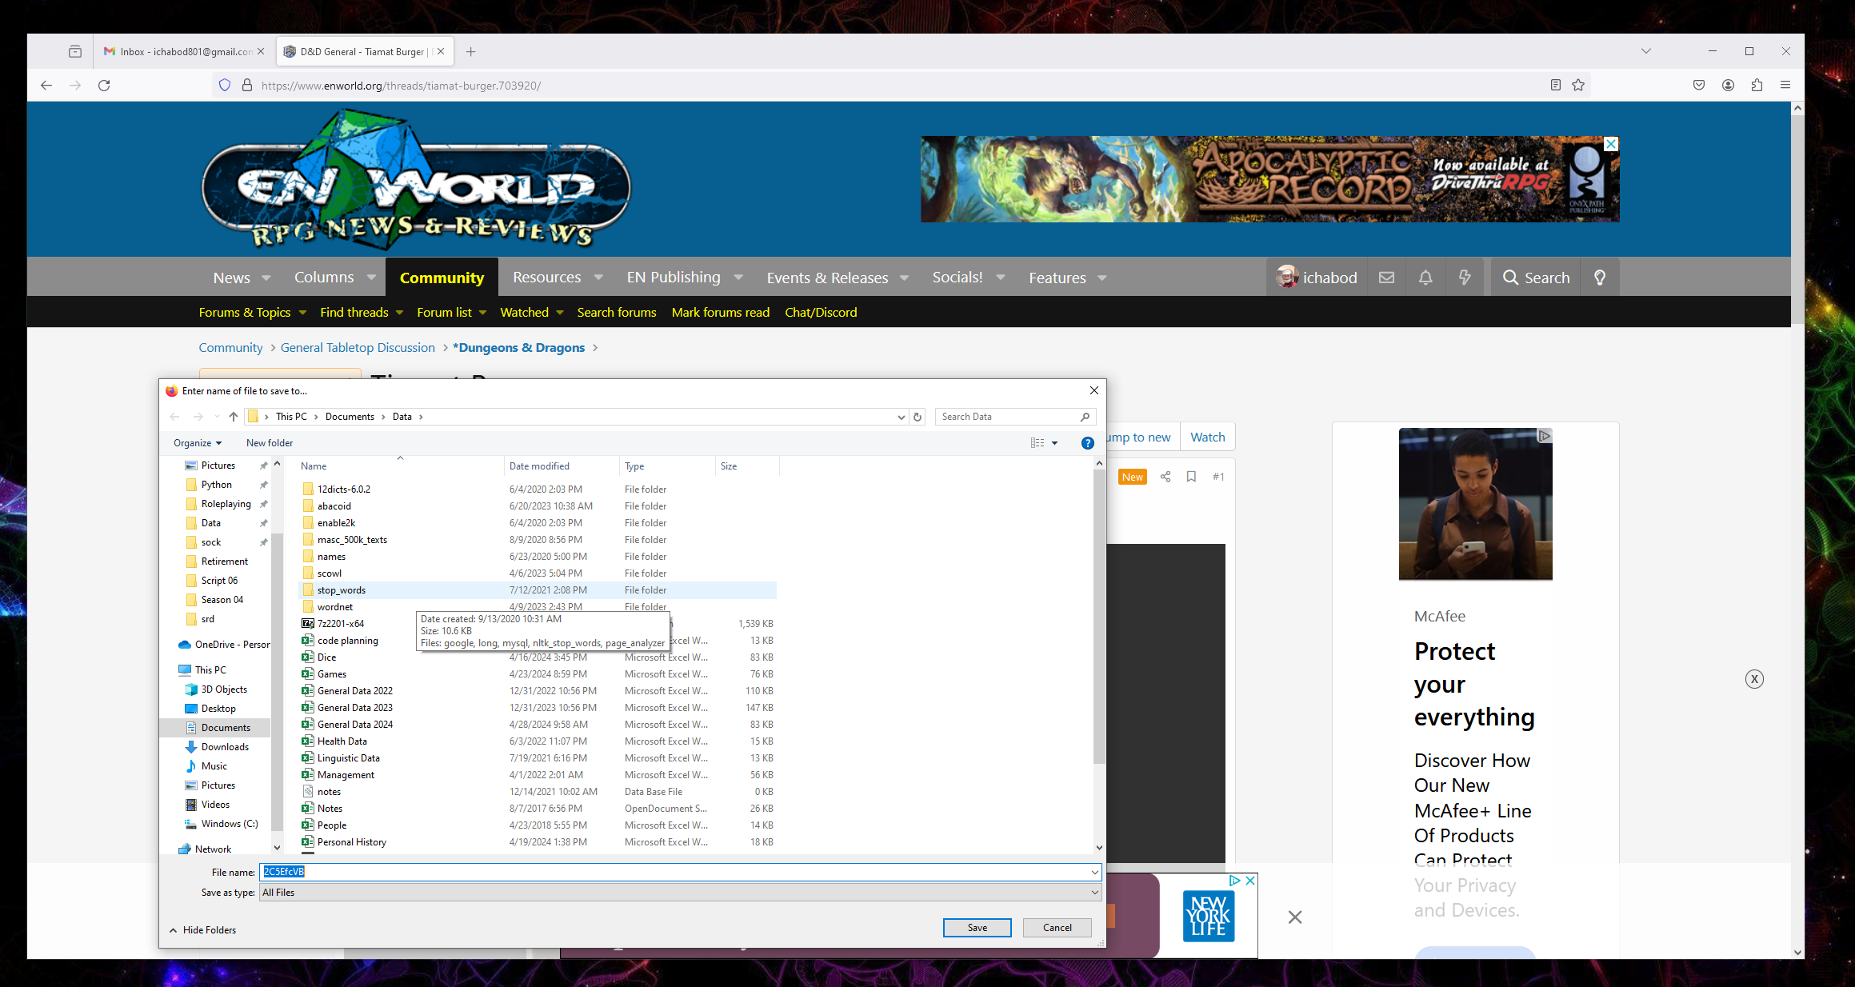Open the inbox envelope icon
1855x987 pixels.
coord(1386,278)
